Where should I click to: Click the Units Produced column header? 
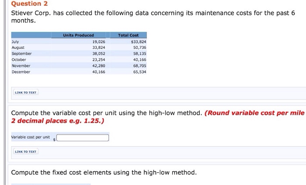(78, 35)
